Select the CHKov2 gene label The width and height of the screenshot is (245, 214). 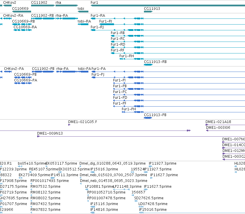click(10, 3)
